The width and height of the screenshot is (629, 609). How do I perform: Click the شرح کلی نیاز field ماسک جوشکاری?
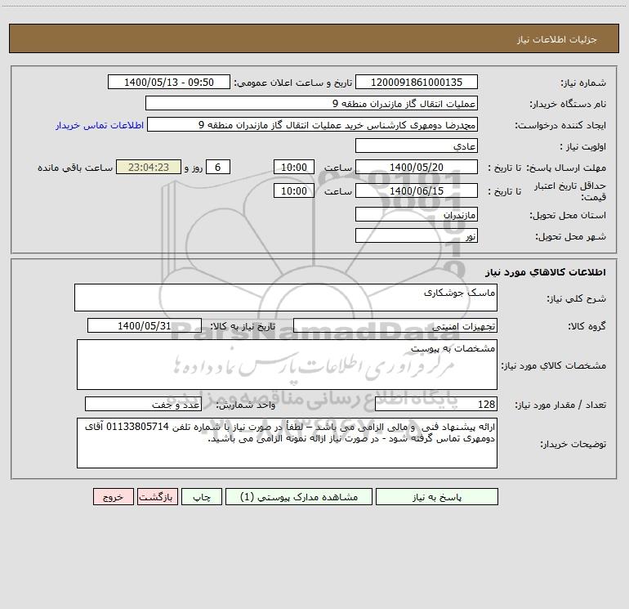point(286,298)
